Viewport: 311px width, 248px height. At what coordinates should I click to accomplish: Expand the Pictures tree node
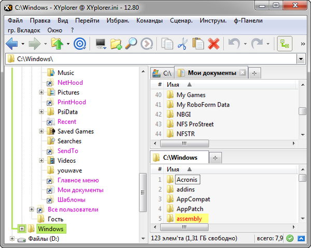tap(41, 92)
